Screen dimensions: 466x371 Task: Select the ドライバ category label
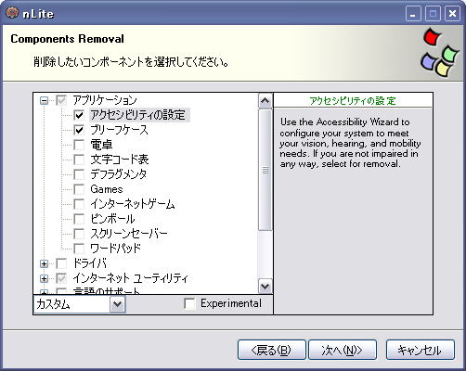click(x=89, y=263)
